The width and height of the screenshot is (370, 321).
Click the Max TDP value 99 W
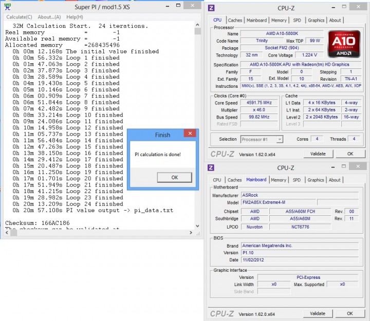315,41
